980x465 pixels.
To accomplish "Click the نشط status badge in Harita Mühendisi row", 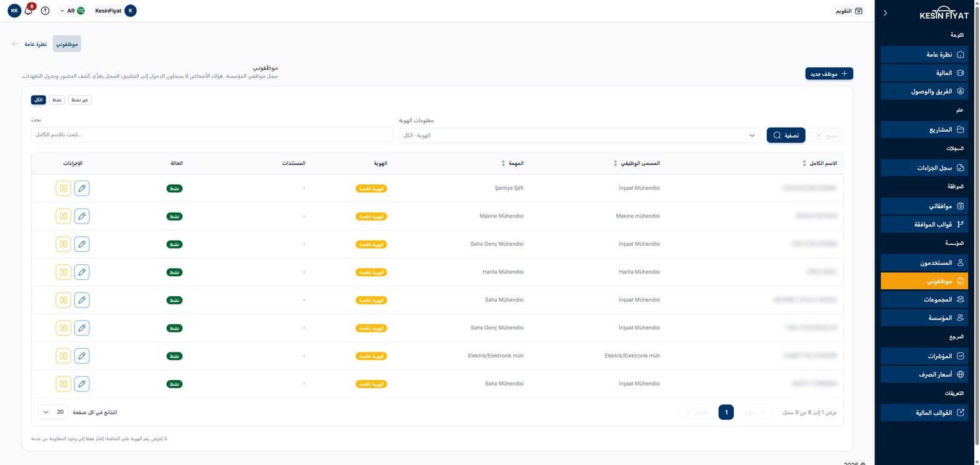I will pyautogui.click(x=174, y=272).
